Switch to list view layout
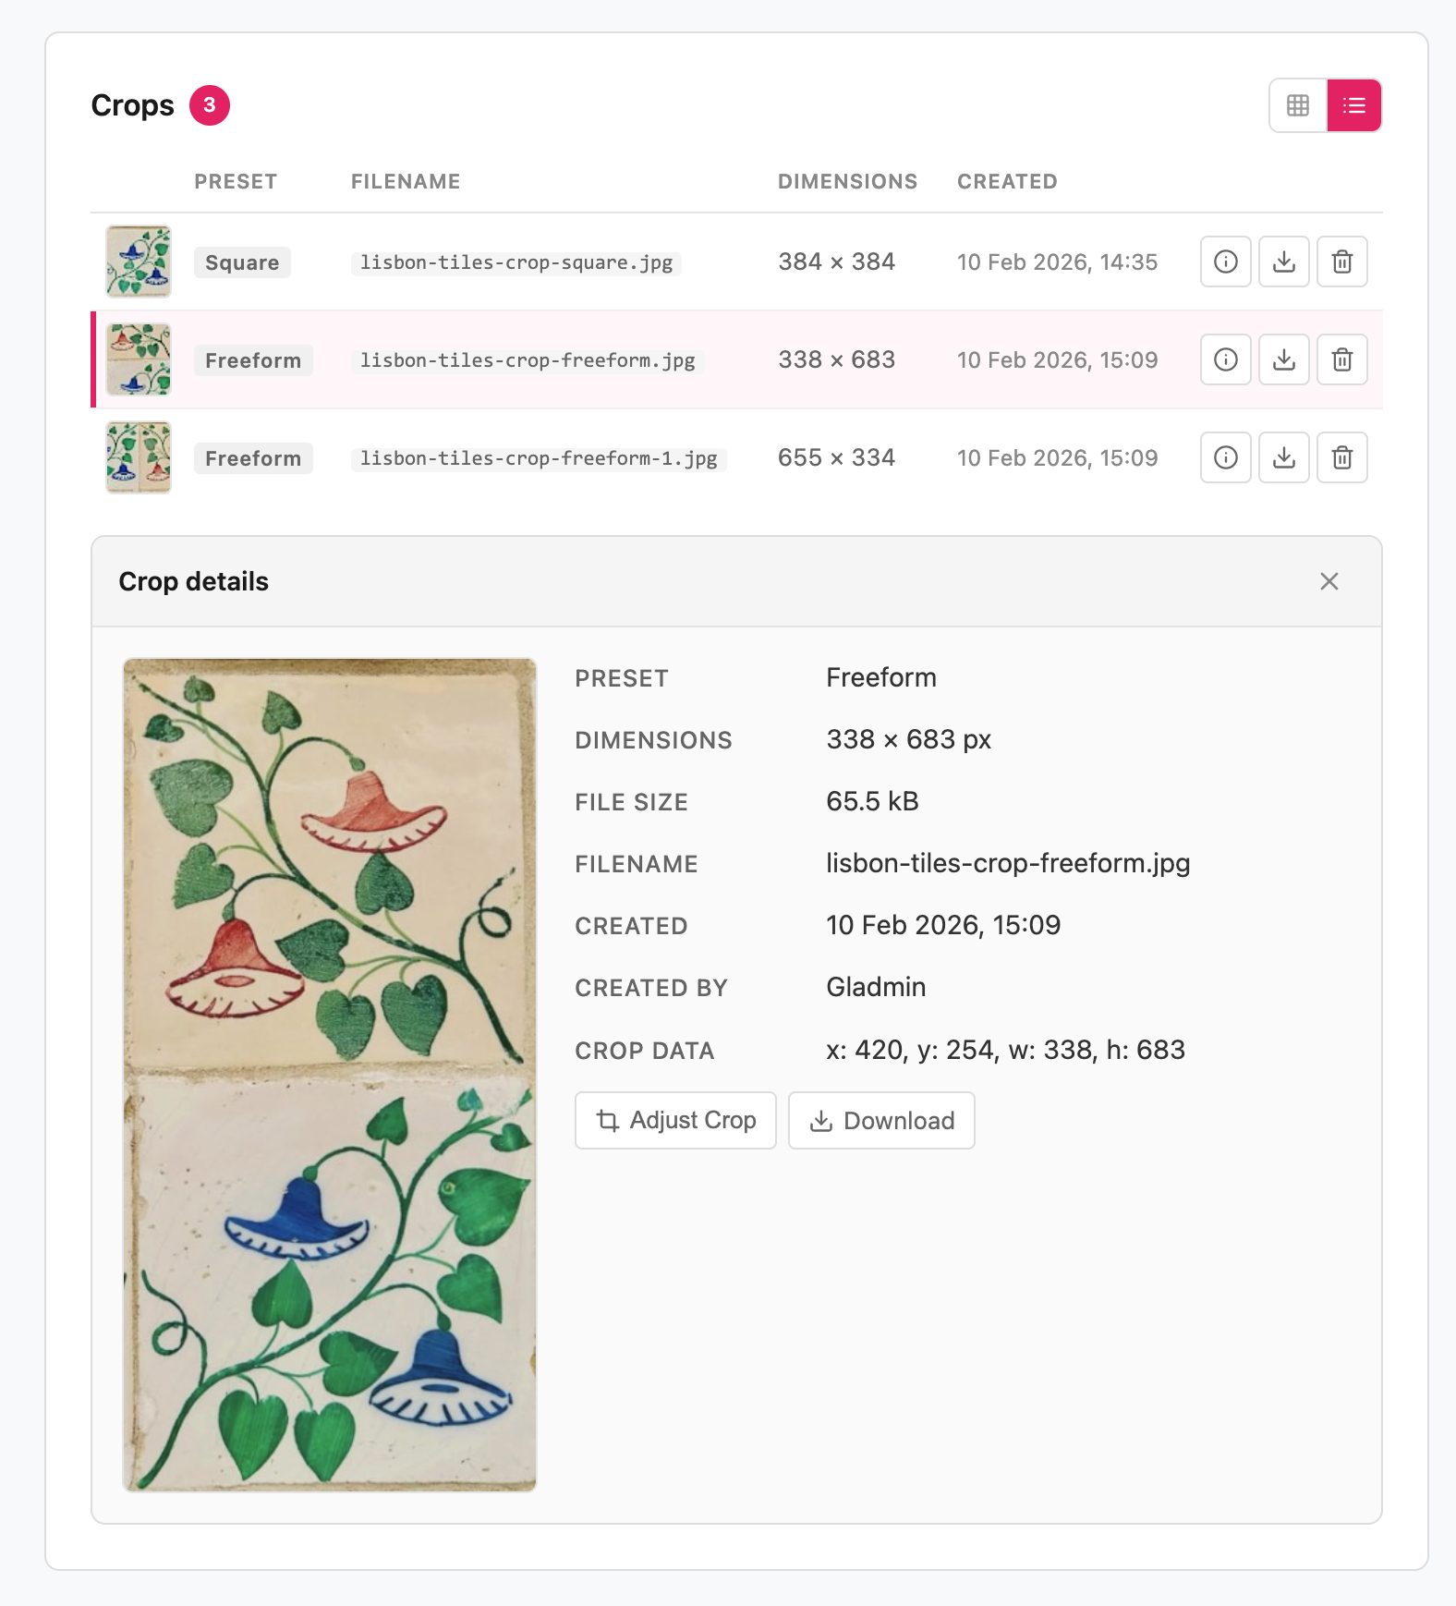This screenshot has height=1606, width=1456. coord(1353,105)
